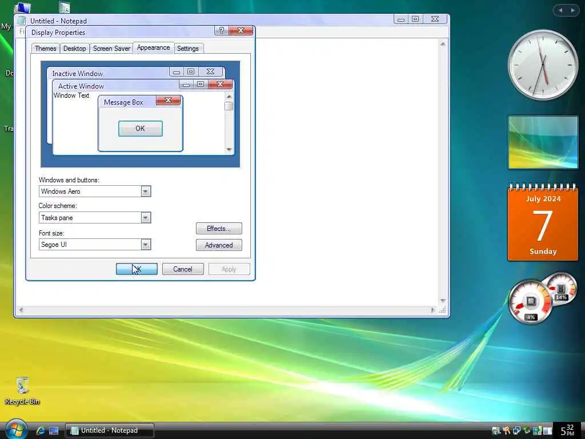Image resolution: width=585 pixels, height=439 pixels.
Task: Open the Screen Saver tab
Action: pos(111,49)
